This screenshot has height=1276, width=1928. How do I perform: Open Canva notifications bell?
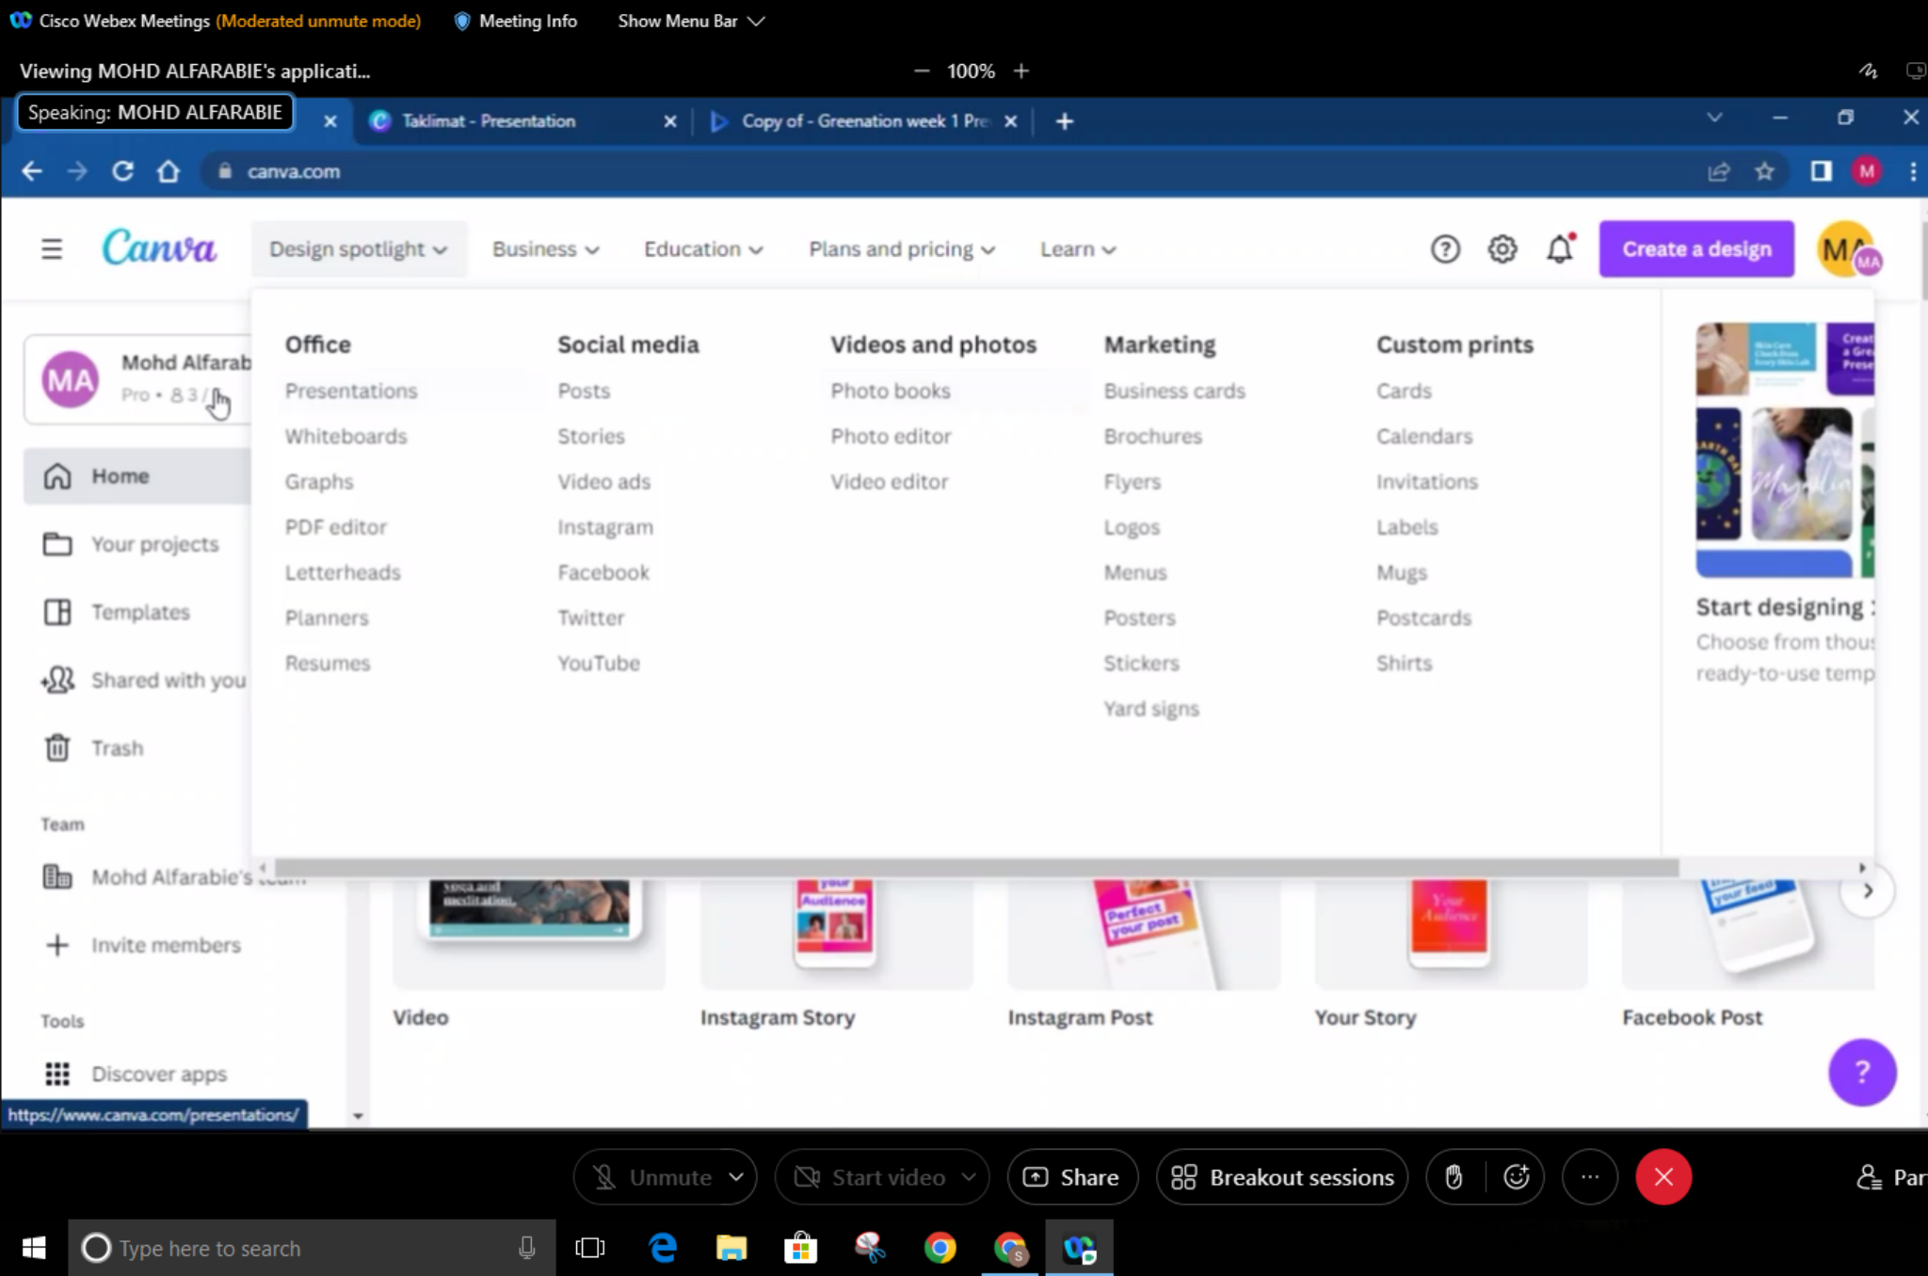click(1560, 249)
